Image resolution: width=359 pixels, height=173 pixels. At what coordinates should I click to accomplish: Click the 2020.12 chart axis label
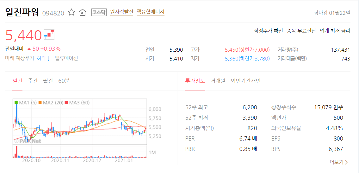point(92,160)
